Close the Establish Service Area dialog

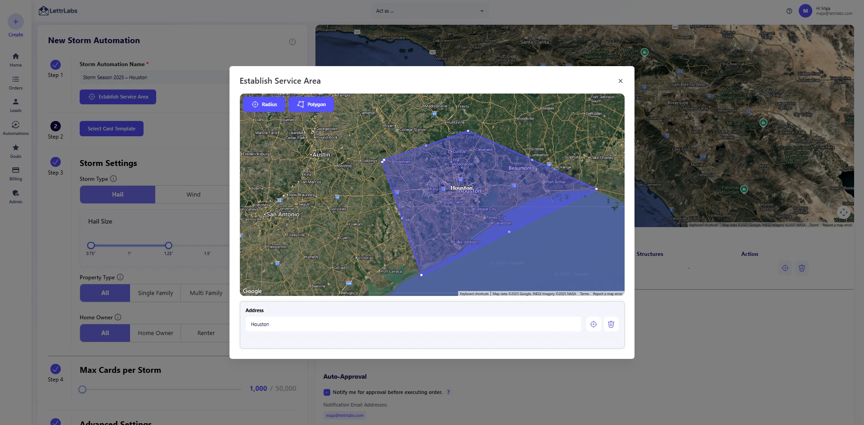pos(621,81)
